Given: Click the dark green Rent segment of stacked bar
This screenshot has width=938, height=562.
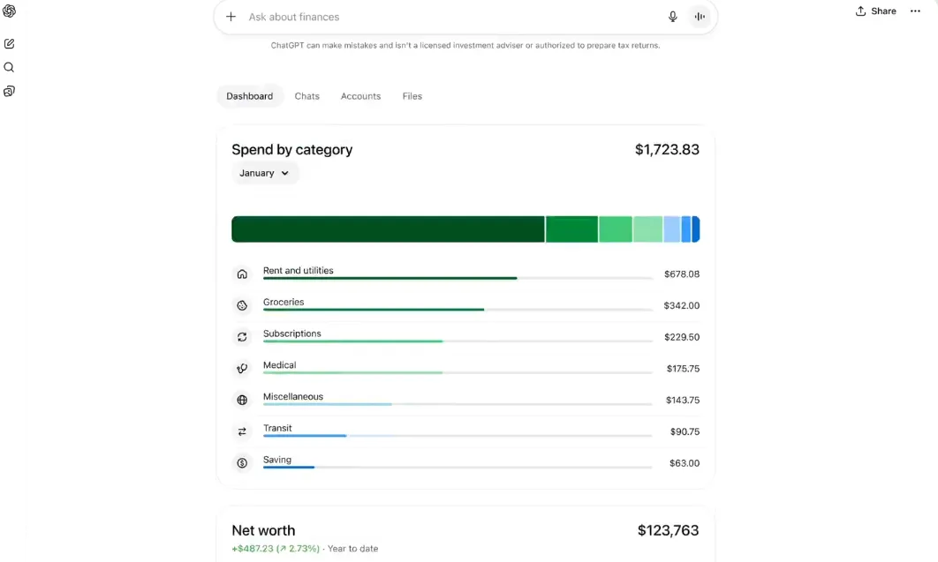Looking at the screenshot, I should click(x=388, y=229).
